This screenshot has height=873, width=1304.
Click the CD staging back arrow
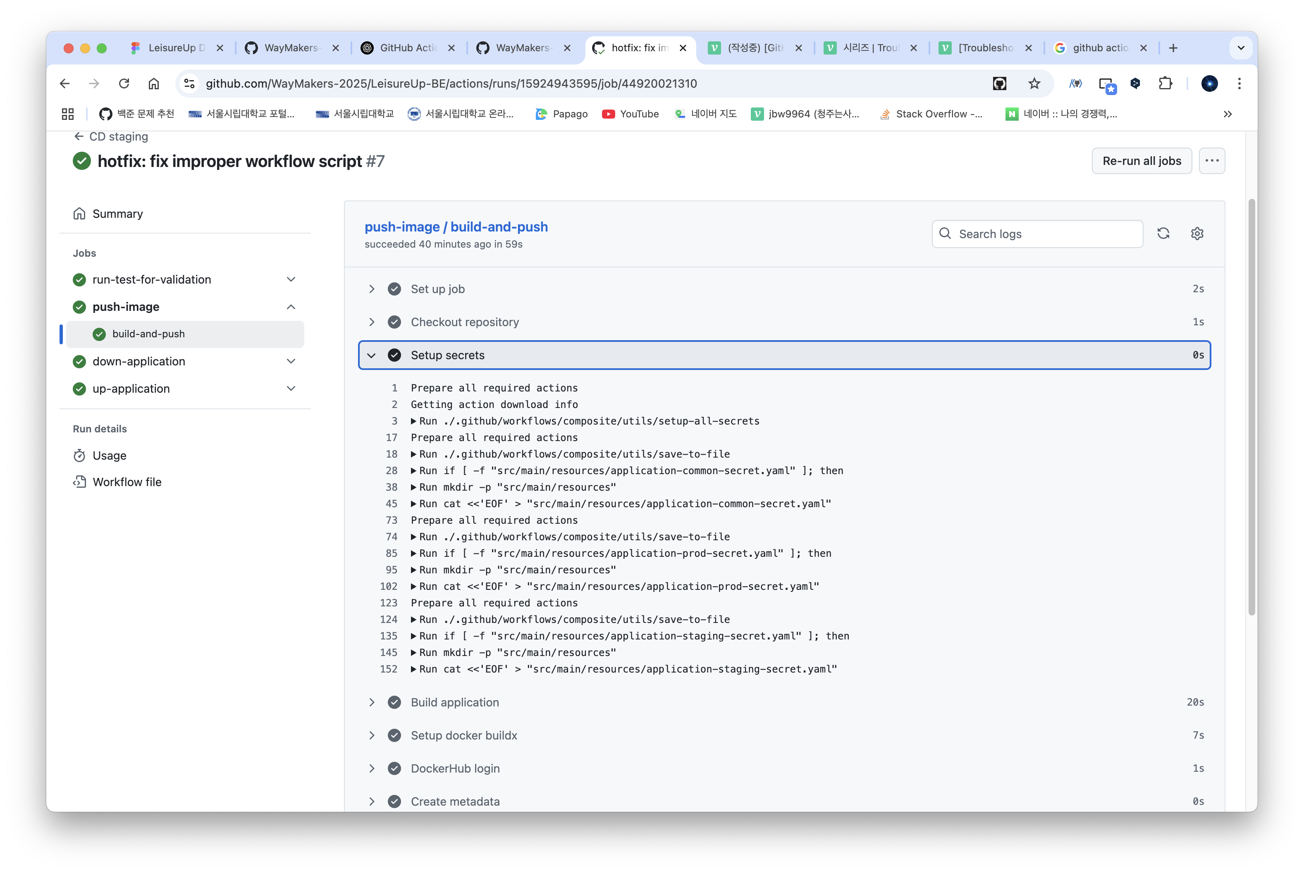(79, 136)
